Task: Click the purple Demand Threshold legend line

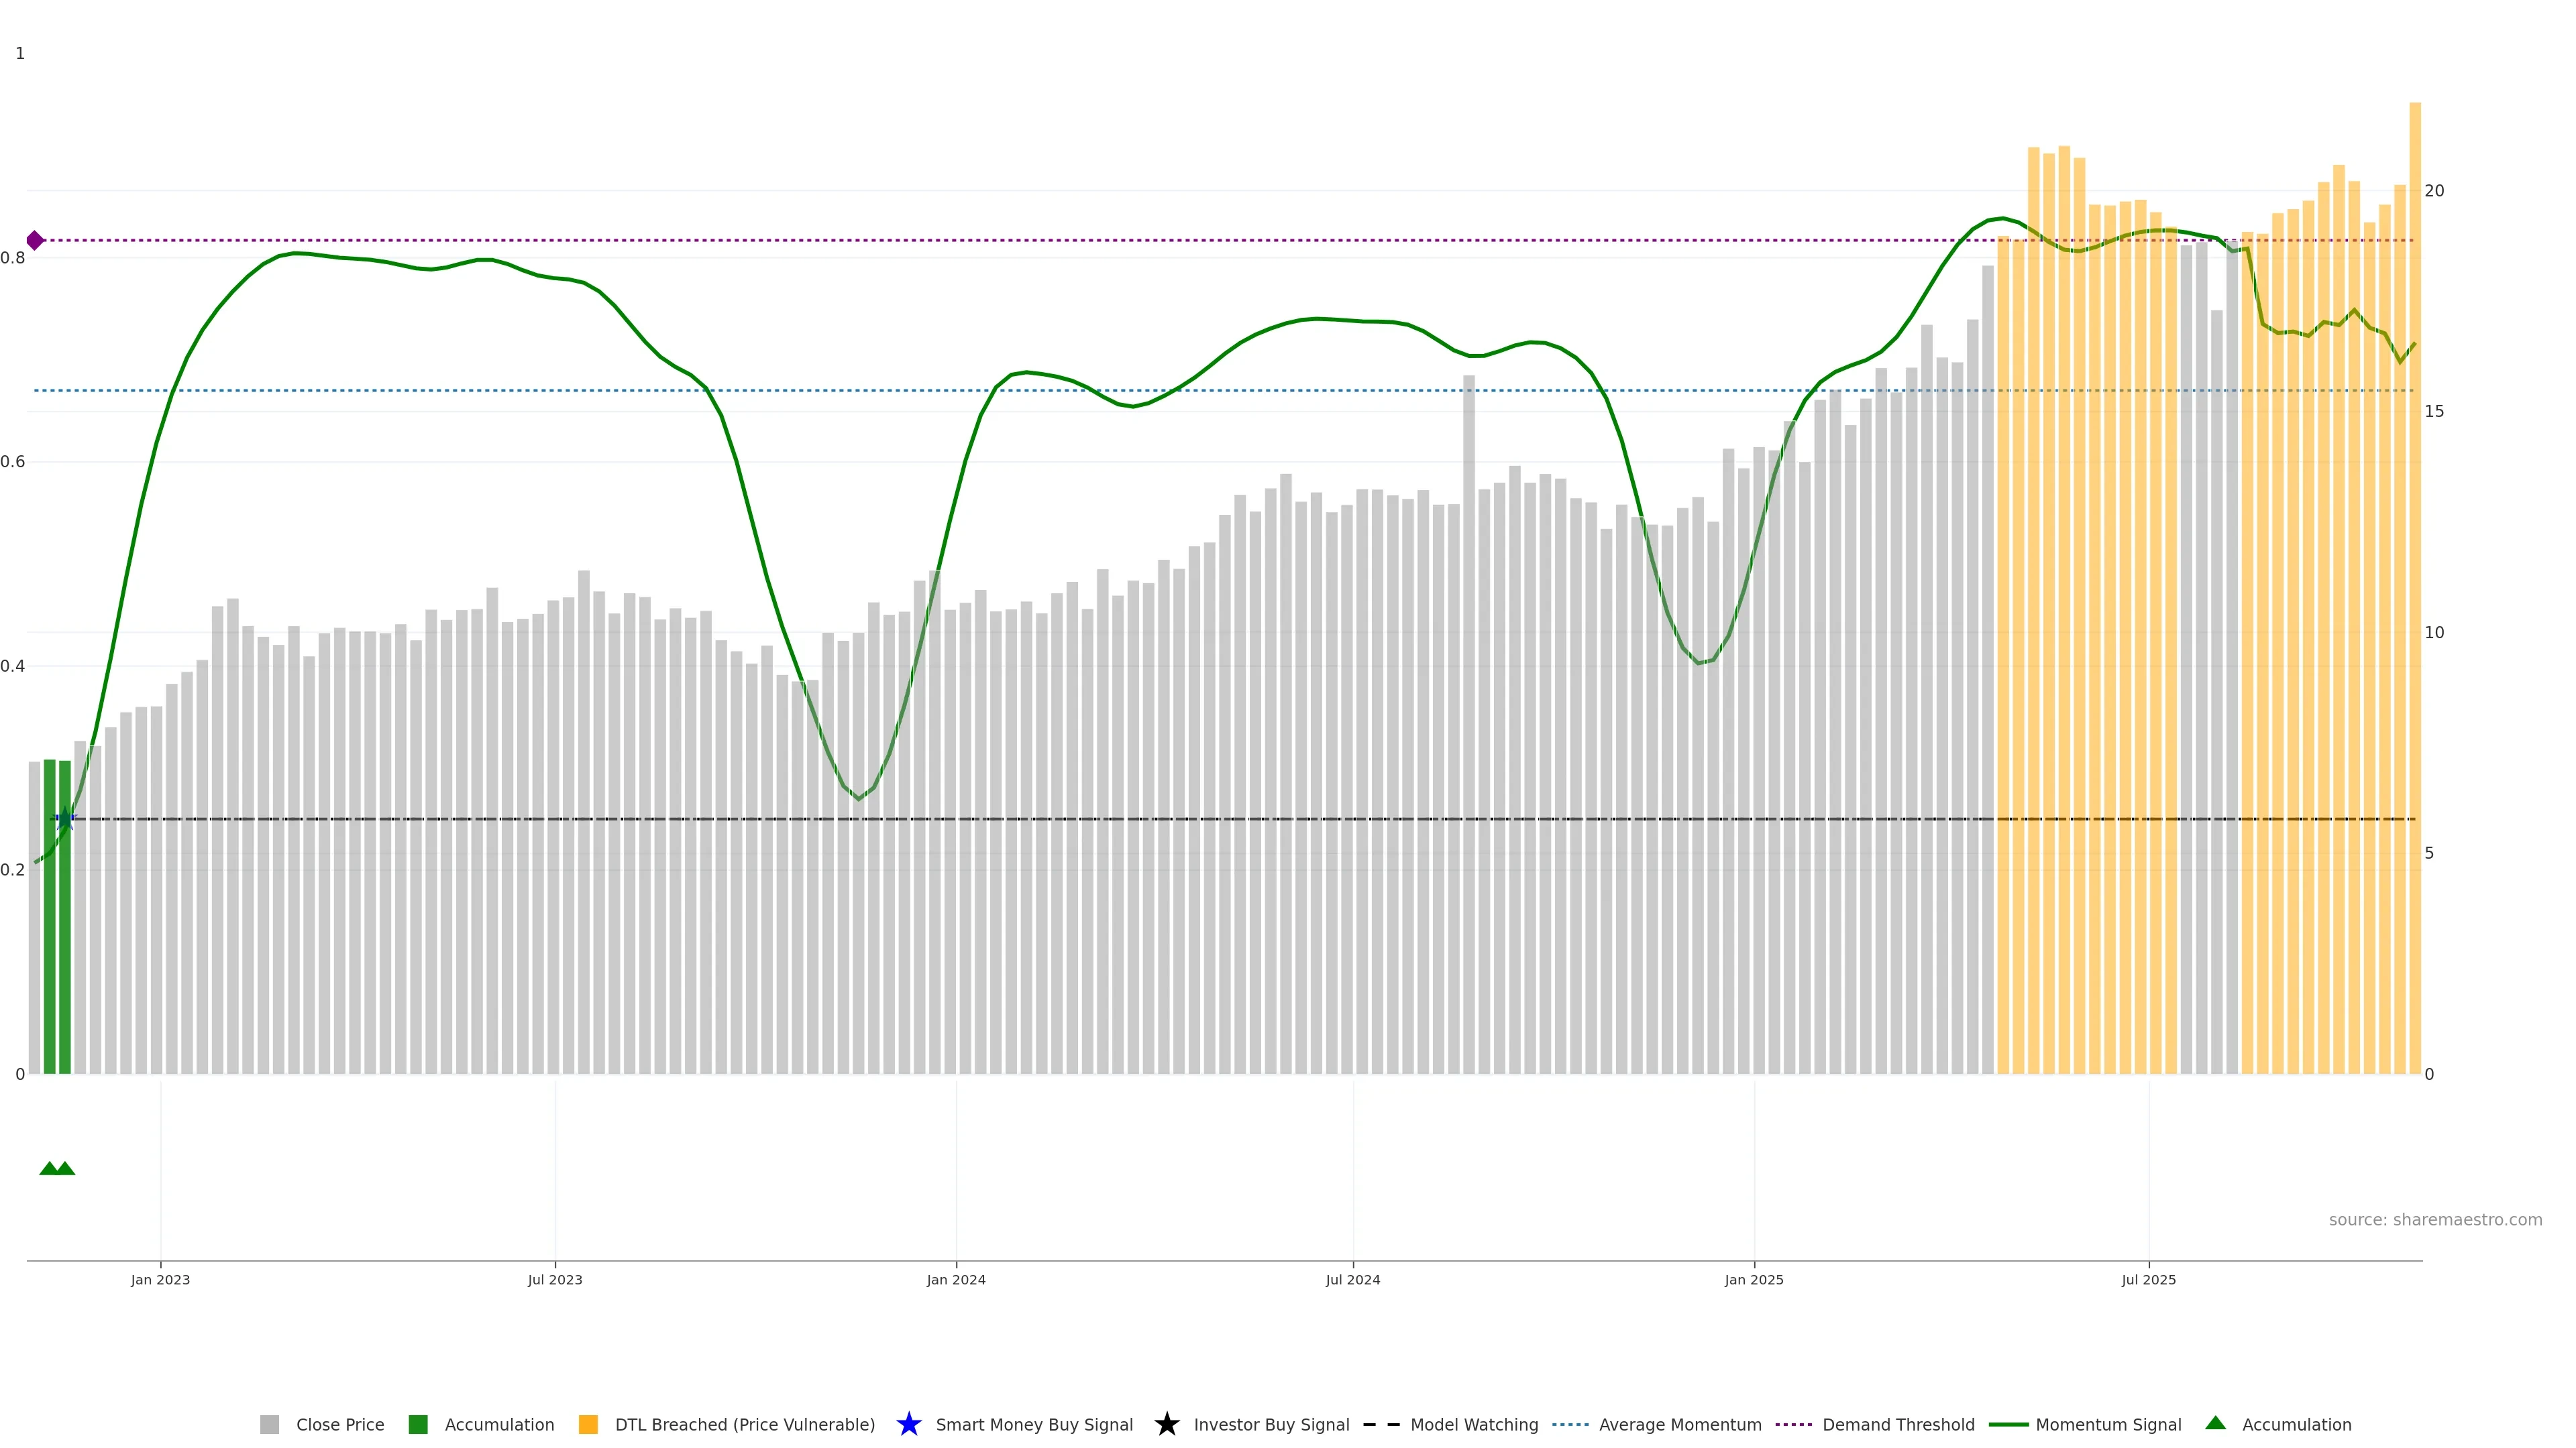Action: pos(1793,1424)
